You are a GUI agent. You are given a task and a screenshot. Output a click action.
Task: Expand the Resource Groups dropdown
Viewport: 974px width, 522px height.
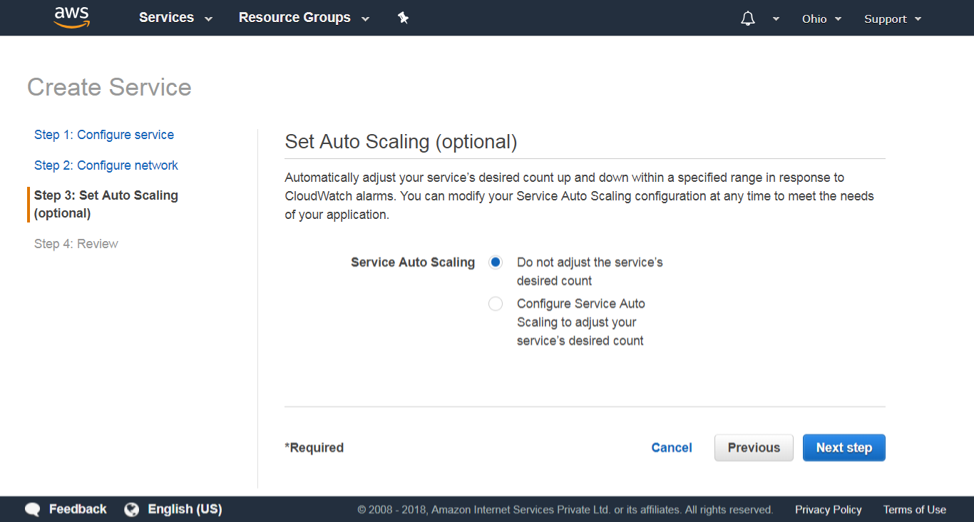[304, 18]
